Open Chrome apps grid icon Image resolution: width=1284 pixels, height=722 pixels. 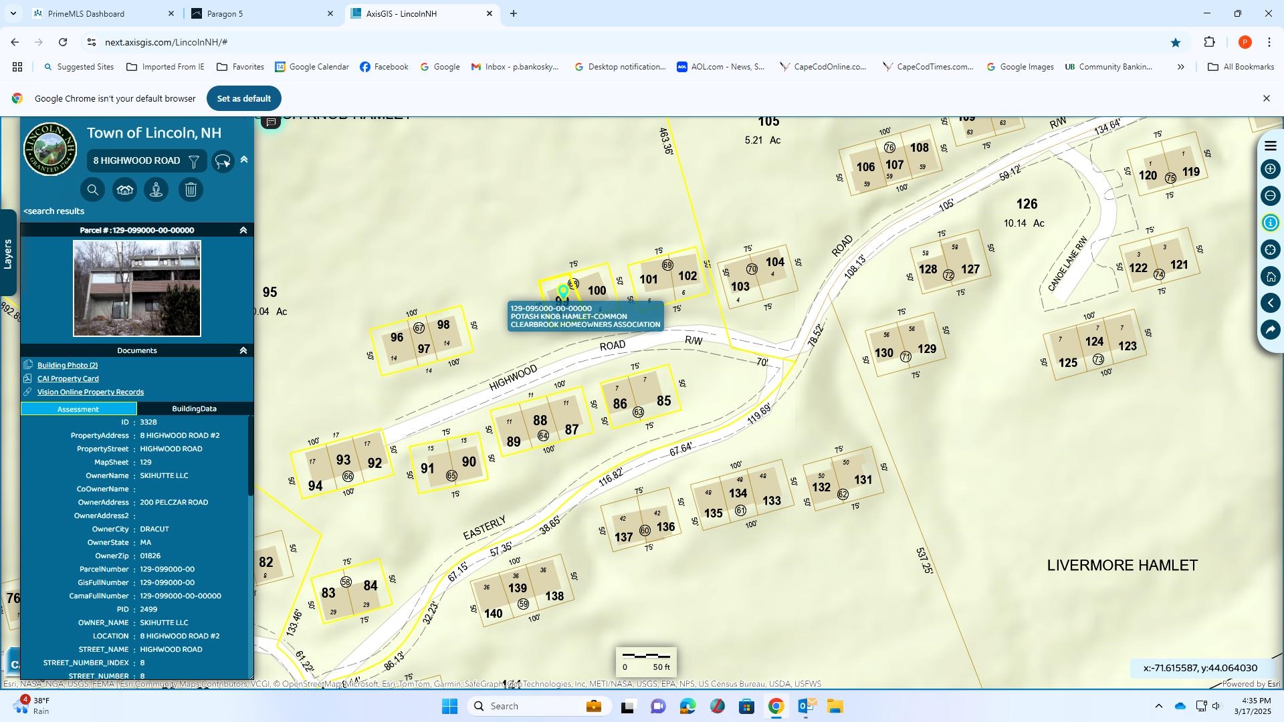coord(17,67)
